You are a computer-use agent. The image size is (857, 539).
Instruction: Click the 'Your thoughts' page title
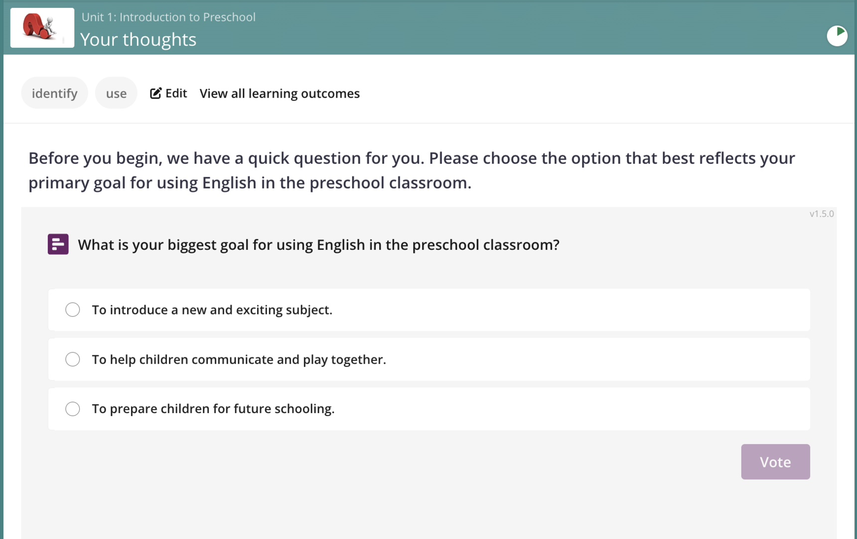point(138,39)
